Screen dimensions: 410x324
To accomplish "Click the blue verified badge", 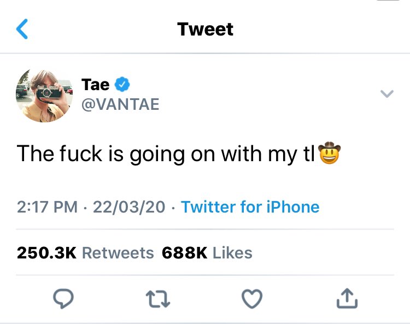I will point(122,84).
